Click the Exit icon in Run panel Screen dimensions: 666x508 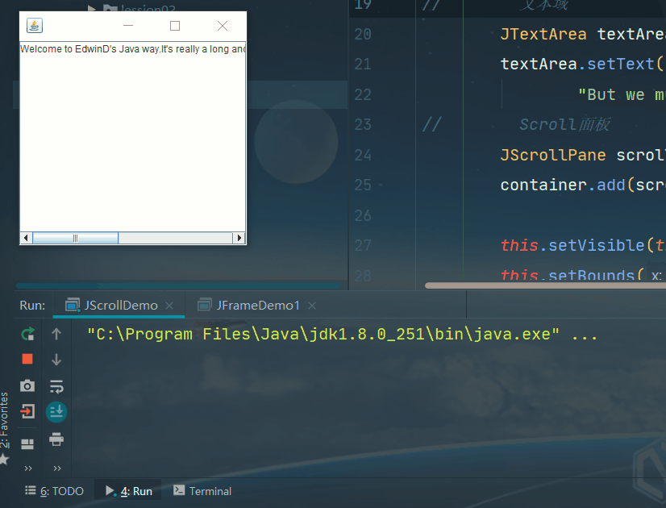pos(27,412)
